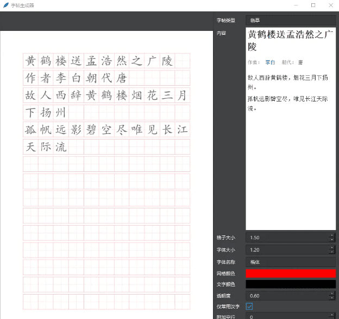The width and height of the screenshot is (339, 319).
Task: Maximize the 字帖生成器 window
Action: (313, 5)
